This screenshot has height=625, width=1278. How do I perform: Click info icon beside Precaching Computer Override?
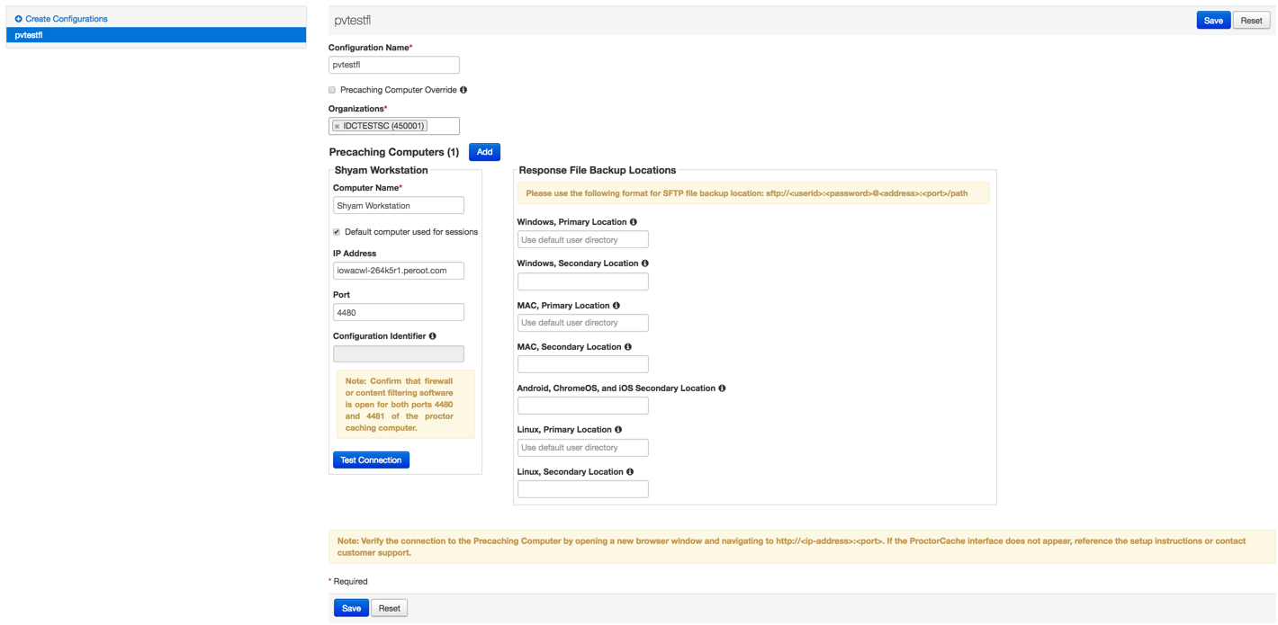(463, 90)
